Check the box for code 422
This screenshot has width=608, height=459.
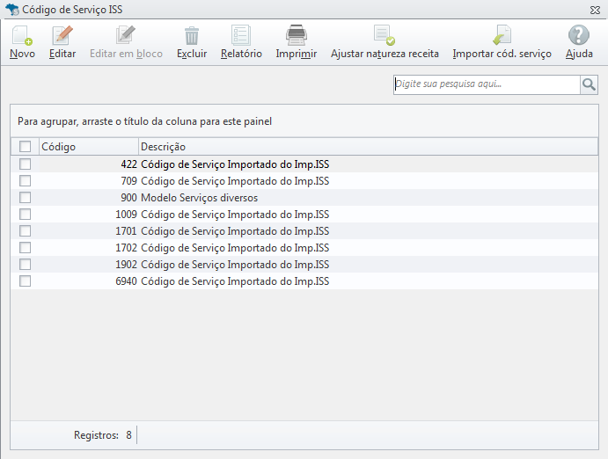[26, 164]
